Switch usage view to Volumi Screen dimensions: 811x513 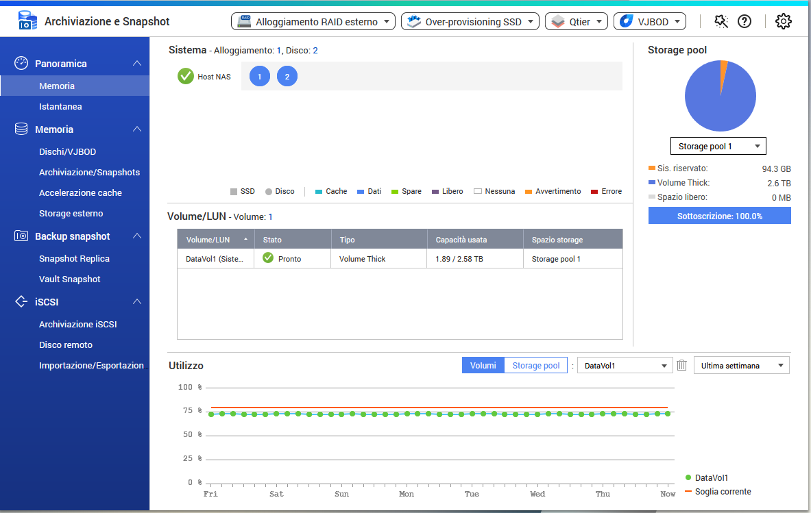[x=483, y=366]
